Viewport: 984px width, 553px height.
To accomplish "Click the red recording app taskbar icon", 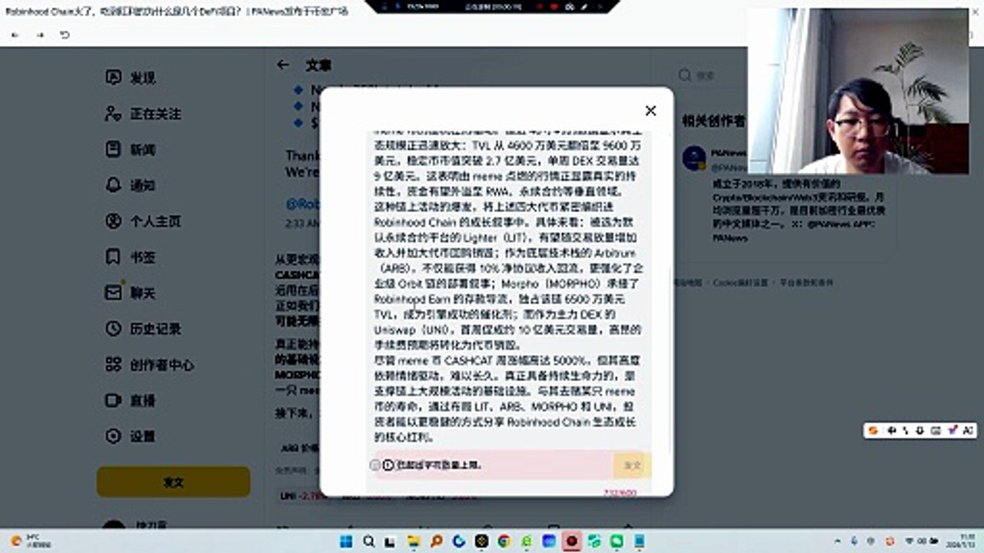I will pos(571,541).
